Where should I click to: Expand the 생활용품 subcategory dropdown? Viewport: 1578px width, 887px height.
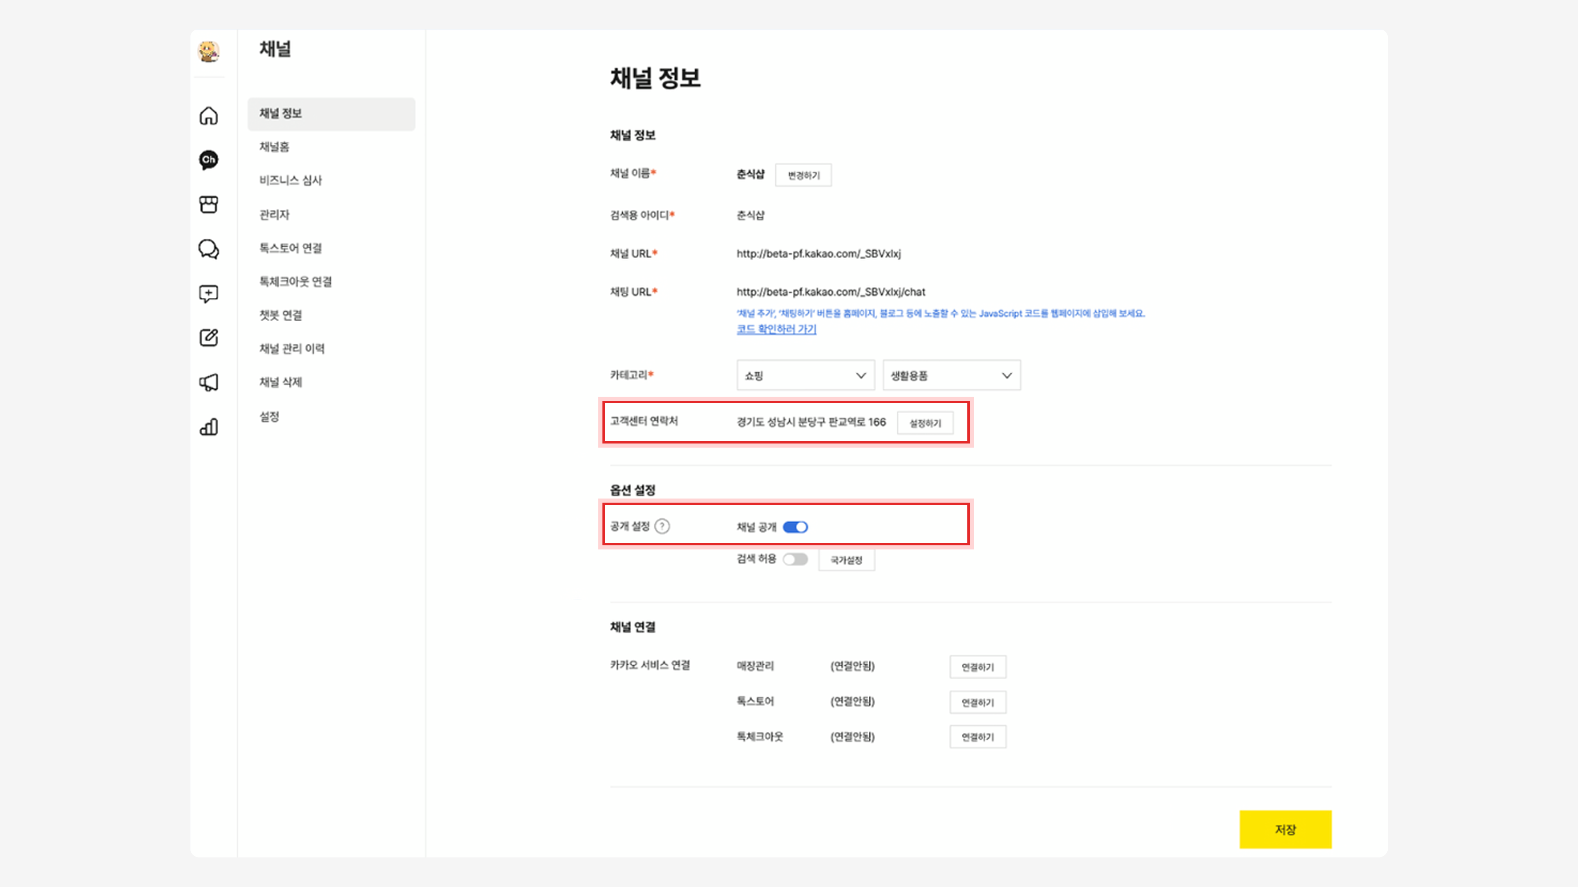click(x=951, y=375)
